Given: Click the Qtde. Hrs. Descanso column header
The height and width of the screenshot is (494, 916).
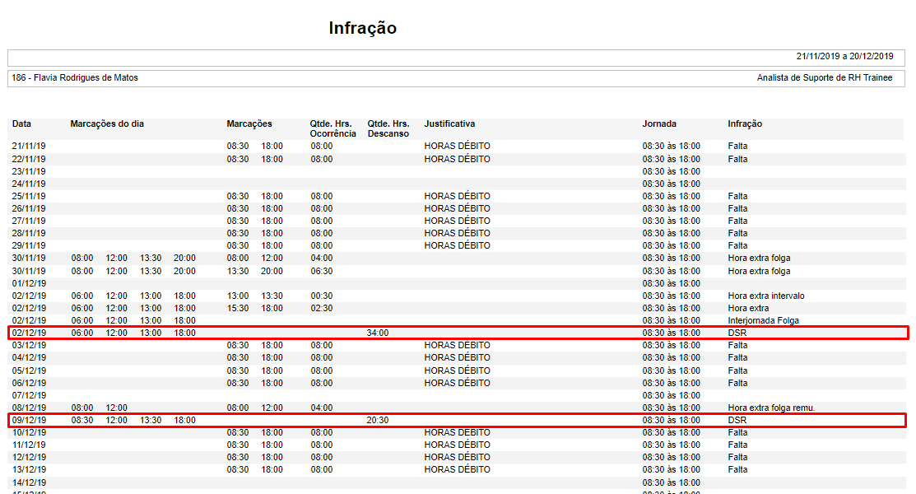Looking at the screenshot, I should coord(388,128).
